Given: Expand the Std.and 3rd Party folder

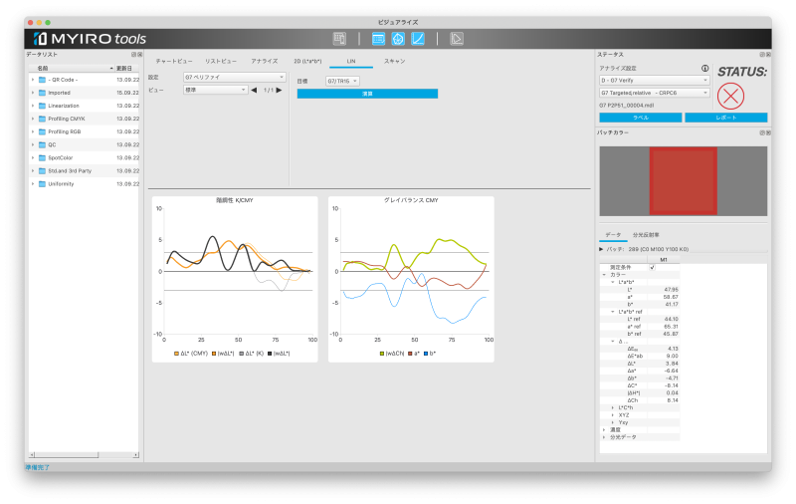Looking at the screenshot, I should (x=33, y=171).
